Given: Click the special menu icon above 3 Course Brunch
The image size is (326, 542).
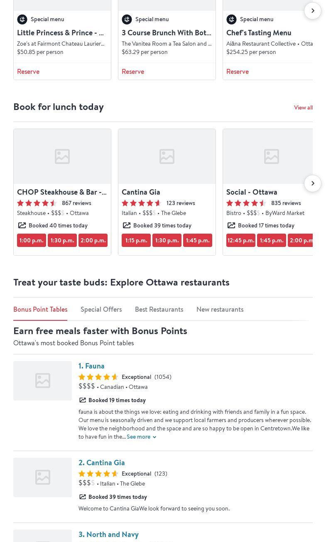Looking at the screenshot, I should click(127, 20).
